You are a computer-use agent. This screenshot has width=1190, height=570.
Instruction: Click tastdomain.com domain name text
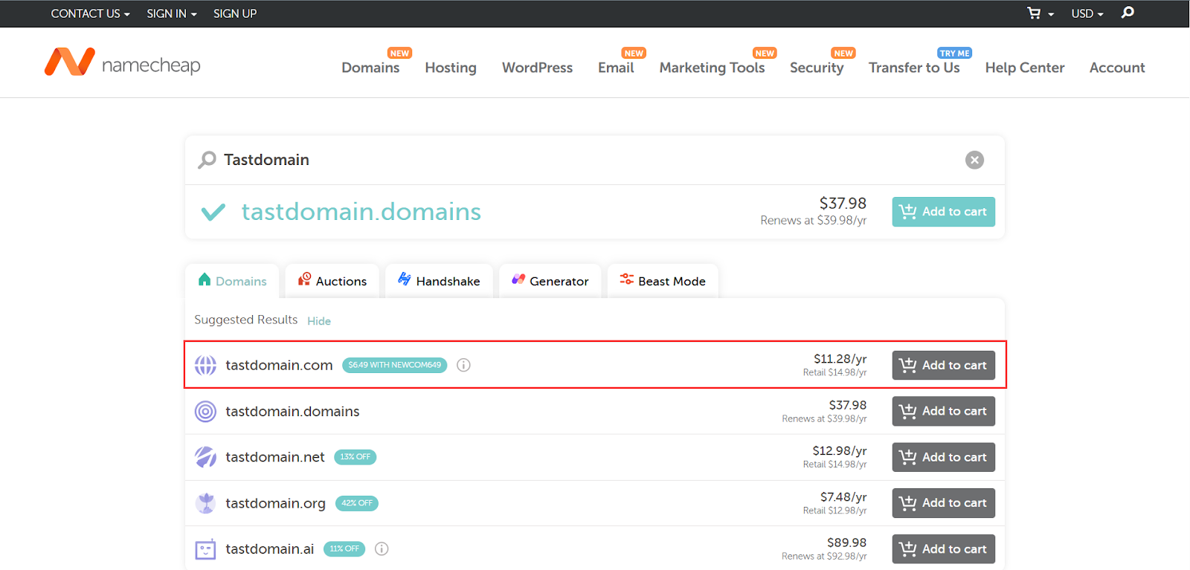pos(279,365)
